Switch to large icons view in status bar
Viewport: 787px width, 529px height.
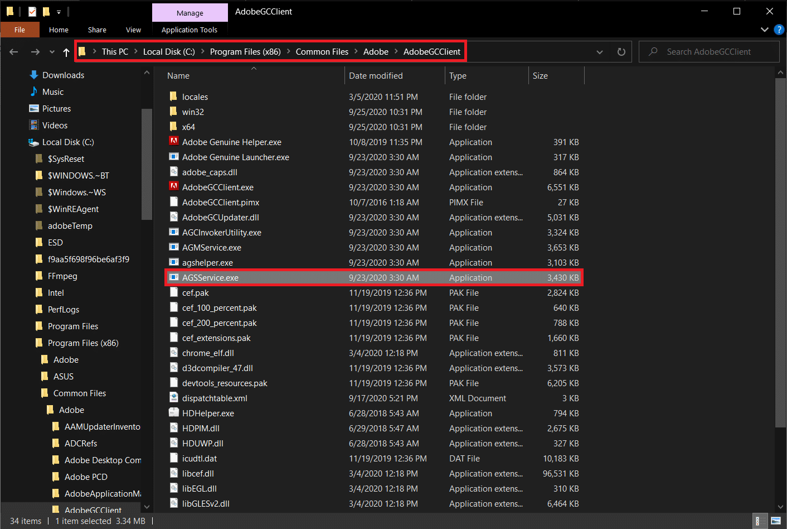[x=775, y=521]
